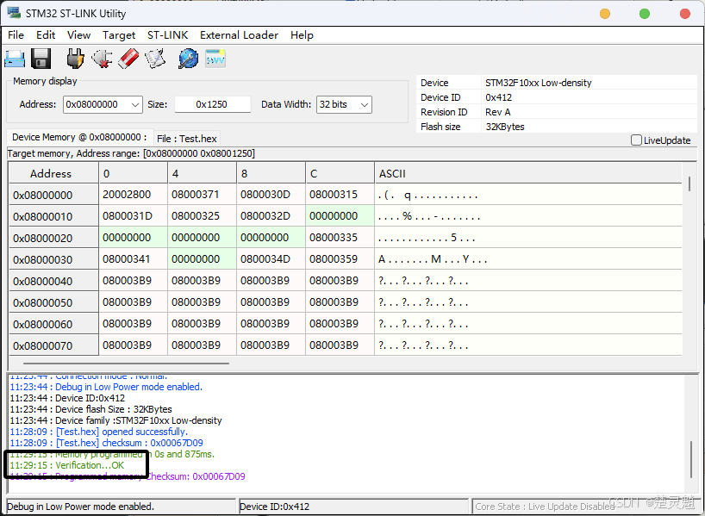Viewport: 705px width, 516px height.
Task: Open the Data Width 32 bits dropdown
Action: [x=365, y=105]
